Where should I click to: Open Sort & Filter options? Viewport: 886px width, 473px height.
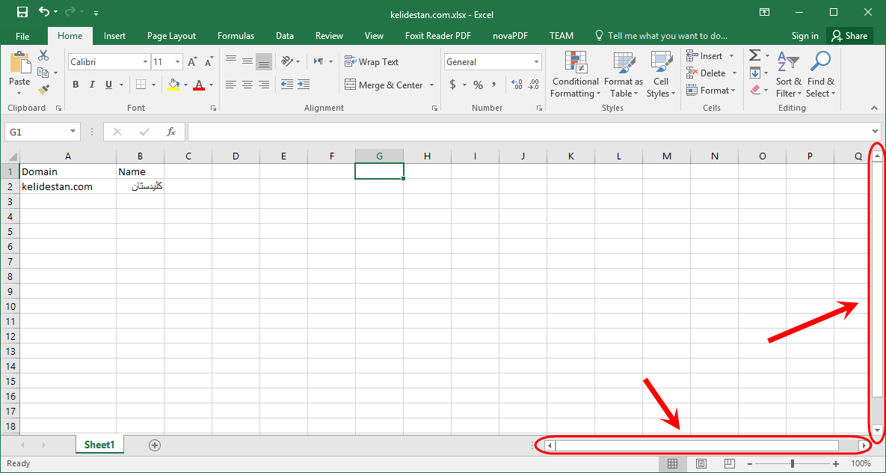[788, 75]
